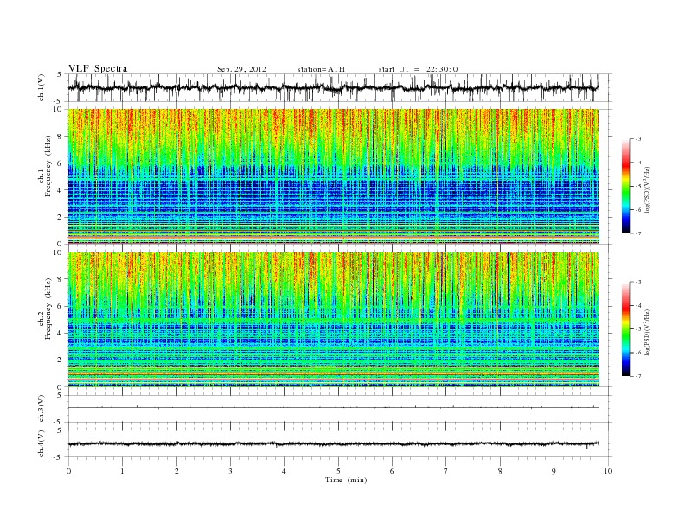685x529 pixels.
Task: Click the 'start UT = 22:30:0' label
Action: (x=418, y=69)
